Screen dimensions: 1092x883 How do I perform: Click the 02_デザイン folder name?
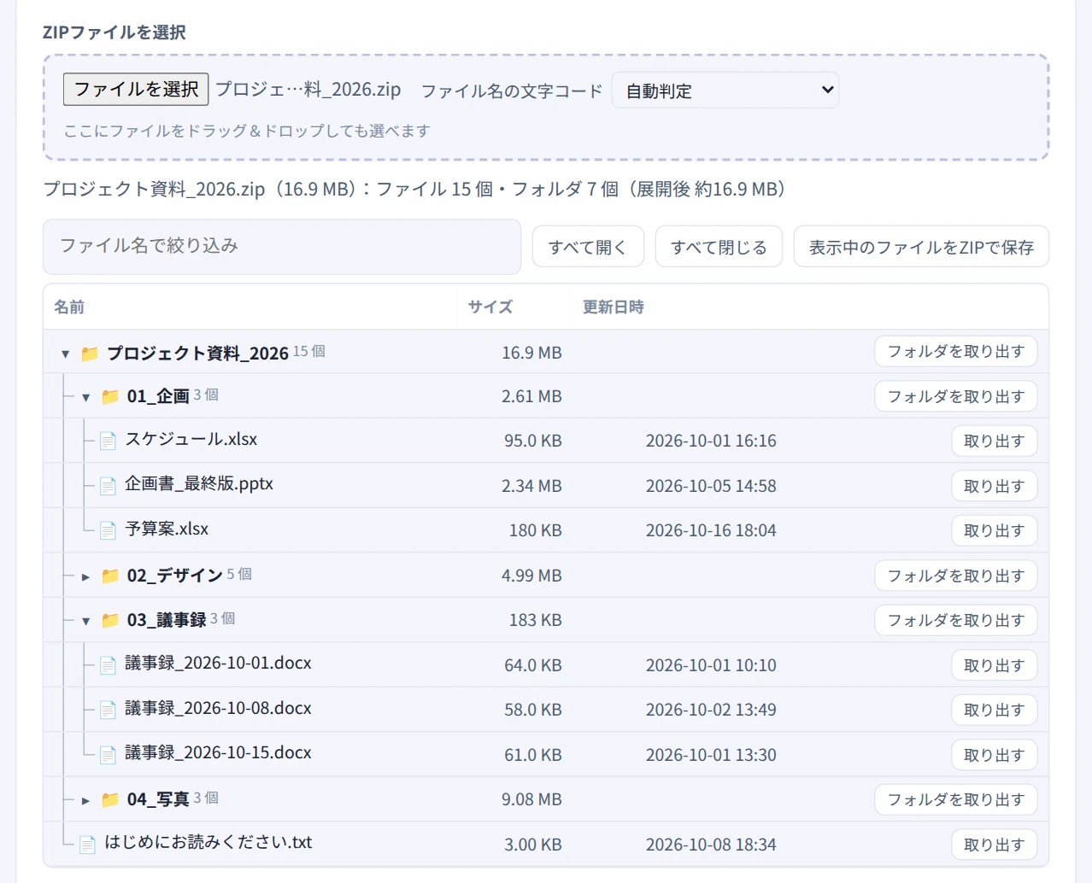click(175, 576)
